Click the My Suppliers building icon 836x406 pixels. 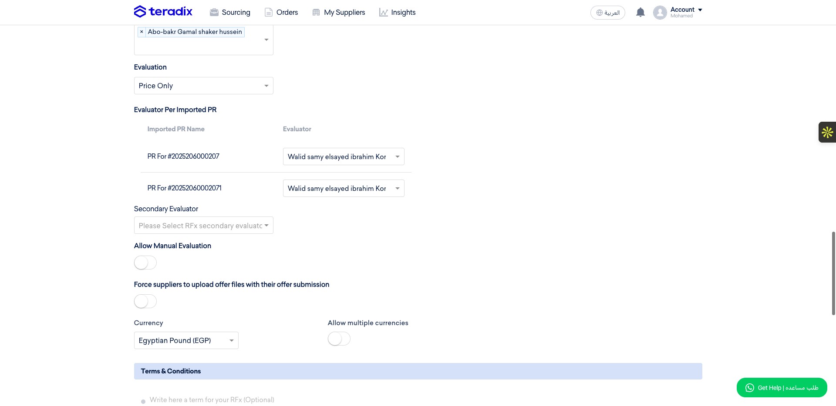click(316, 13)
